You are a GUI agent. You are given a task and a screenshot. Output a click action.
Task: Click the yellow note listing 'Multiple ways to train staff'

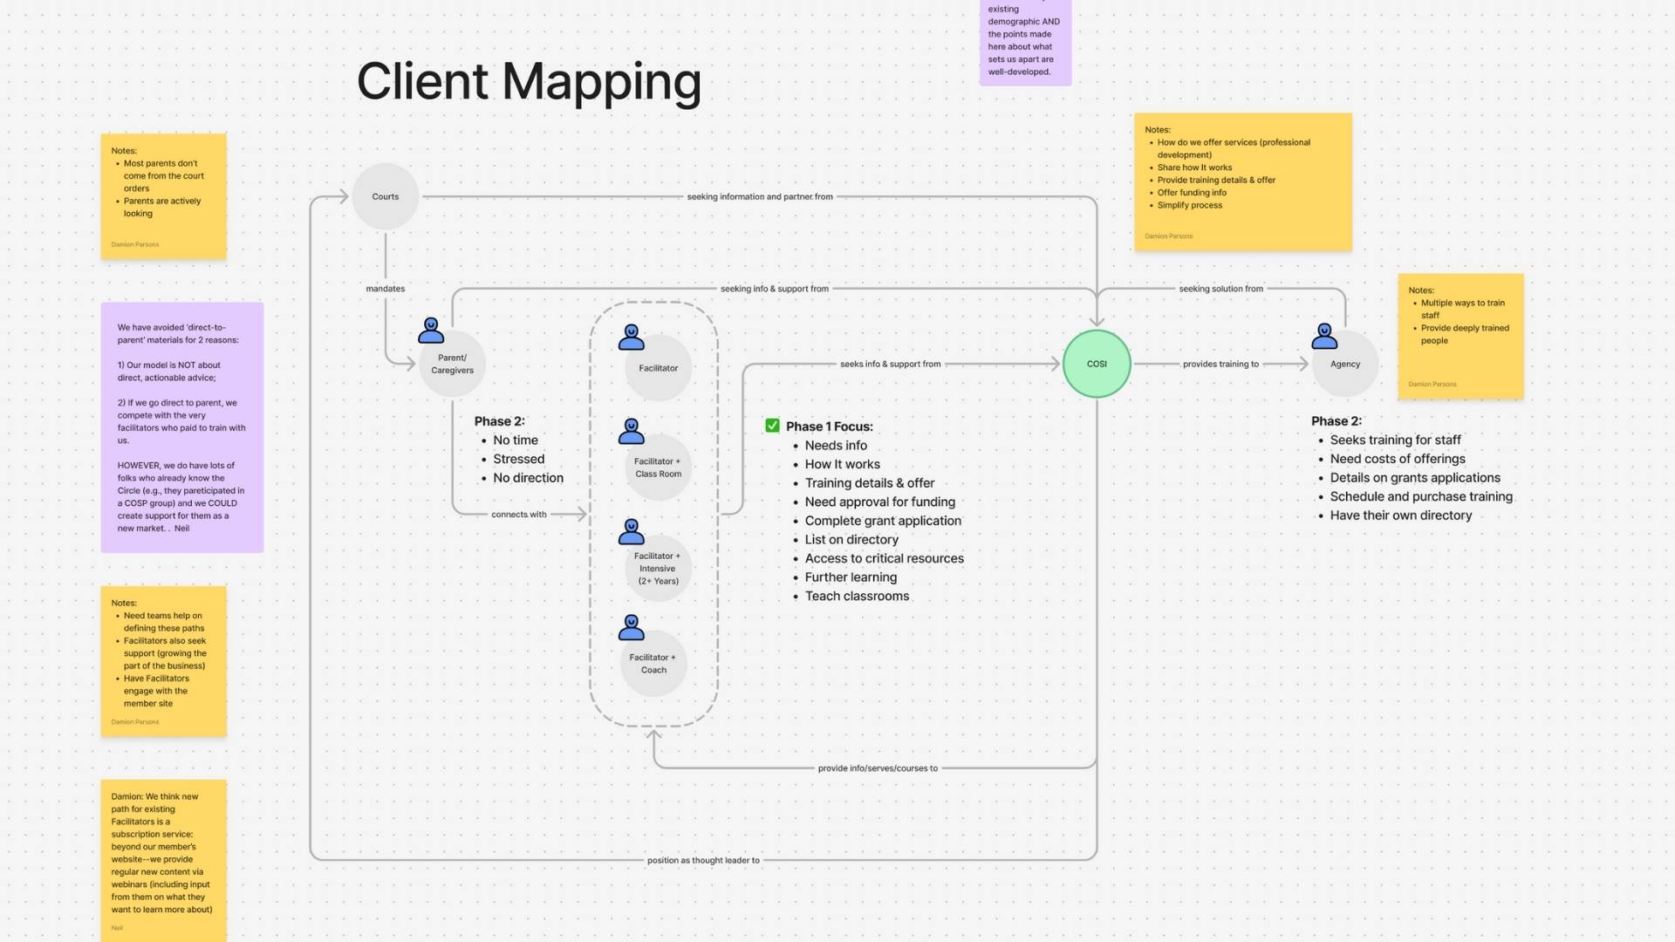point(1460,336)
